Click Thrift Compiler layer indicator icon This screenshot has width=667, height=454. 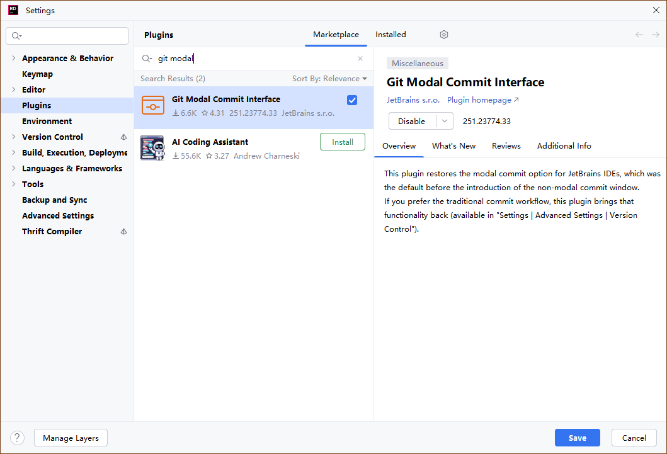tap(124, 232)
